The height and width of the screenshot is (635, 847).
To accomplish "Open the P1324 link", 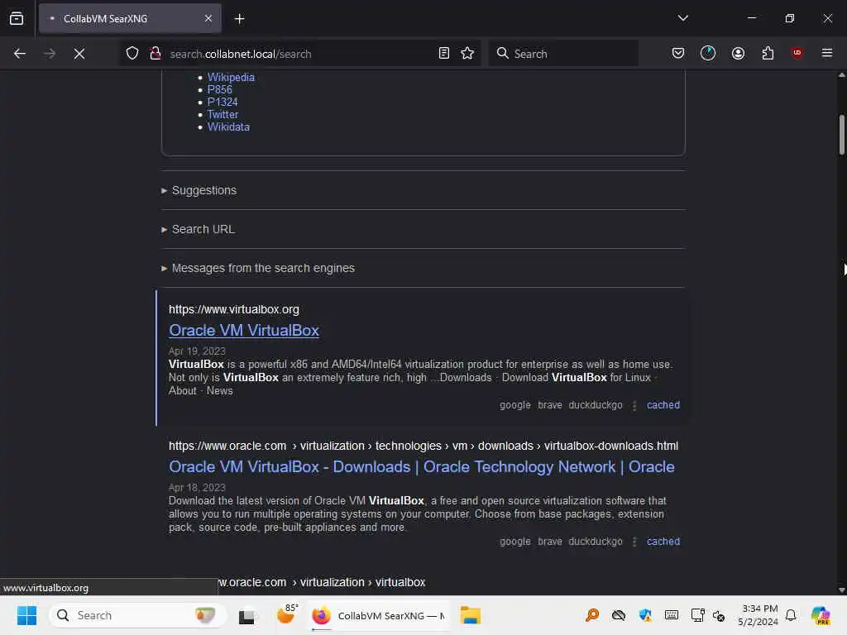I will [x=223, y=102].
